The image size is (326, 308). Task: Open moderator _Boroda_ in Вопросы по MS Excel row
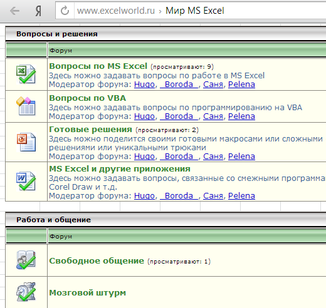click(x=179, y=85)
